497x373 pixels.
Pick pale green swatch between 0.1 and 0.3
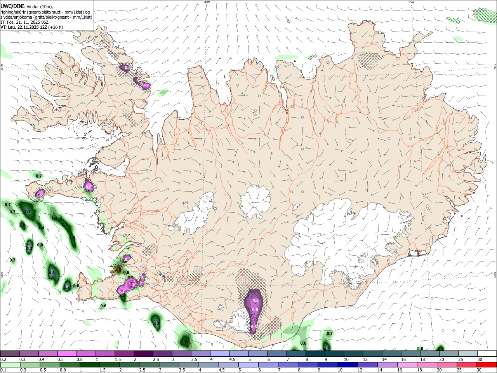(x=10, y=364)
